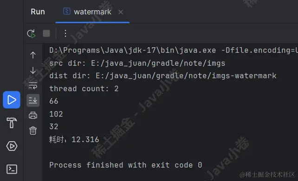Open the Build hammer tool window

click(12, 123)
